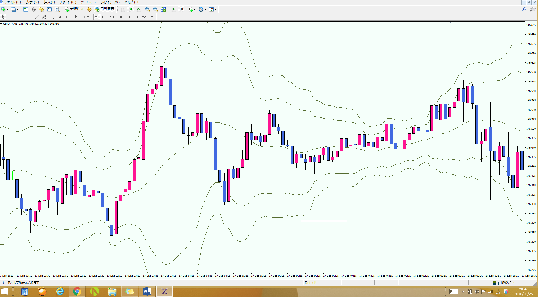This screenshot has height=304, width=541.
Task: Open the chat bubbles icon
Action: point(533,9)
